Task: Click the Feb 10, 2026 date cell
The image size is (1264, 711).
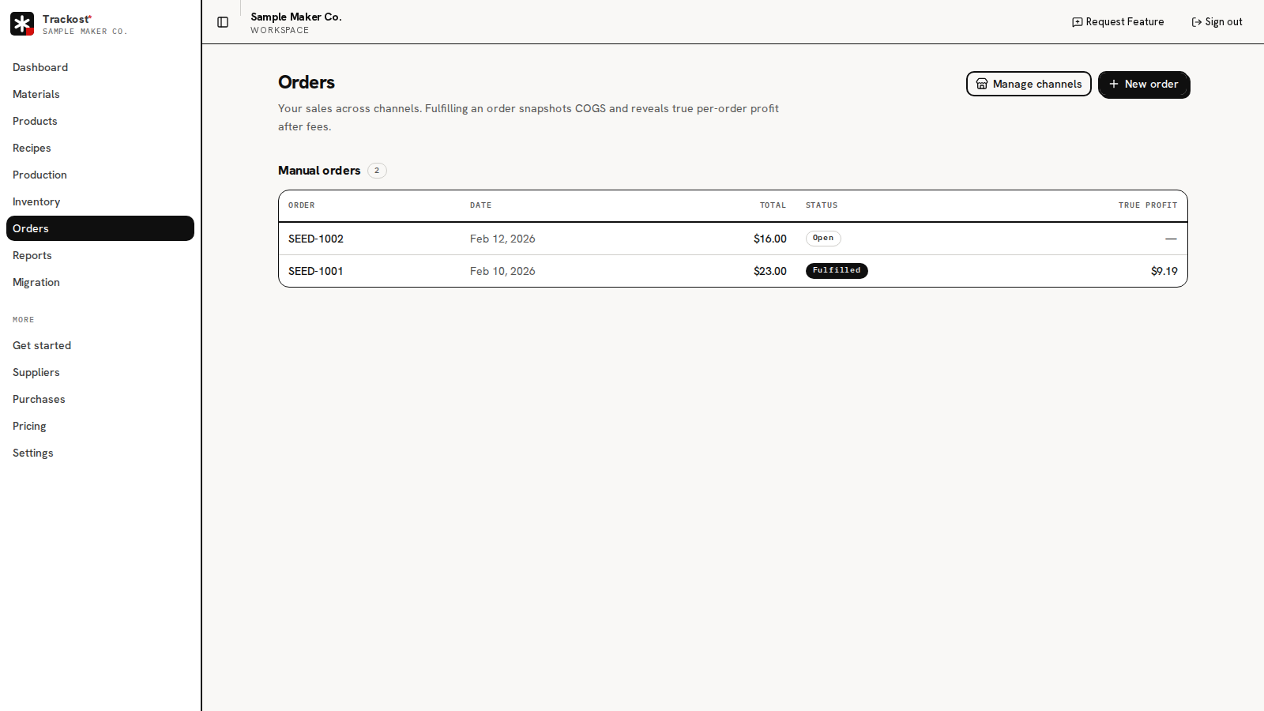Action: pos(502,271)
